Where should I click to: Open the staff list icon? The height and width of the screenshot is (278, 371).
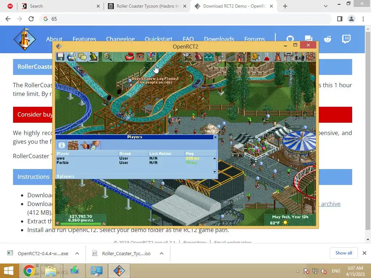point(300,57)
